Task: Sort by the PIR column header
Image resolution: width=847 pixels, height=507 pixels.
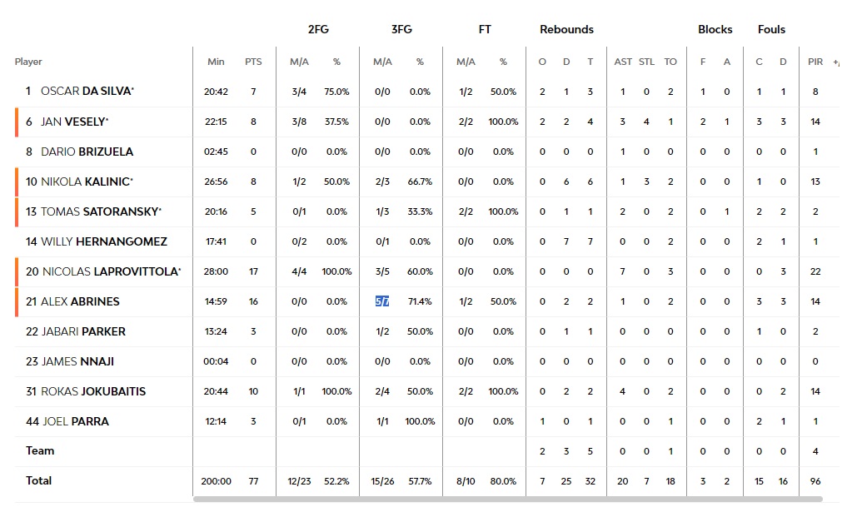Action: point(815,62)
